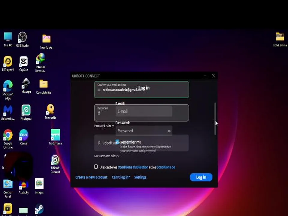This screenshot has width=288, height=216.
Task: Open the Create a new account link
Action: tap(91, 177)
